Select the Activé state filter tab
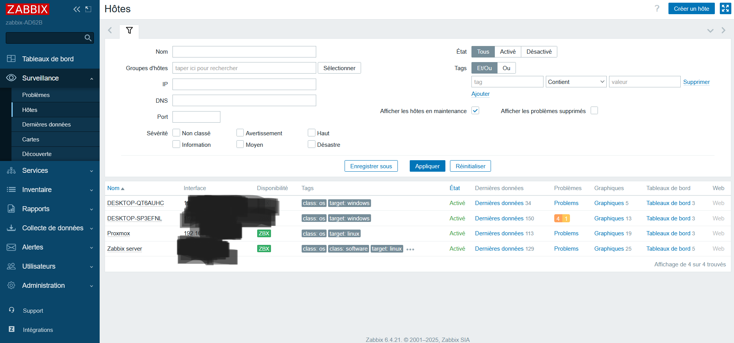This screenshot has width=734, height=343. tap(507, 52)
